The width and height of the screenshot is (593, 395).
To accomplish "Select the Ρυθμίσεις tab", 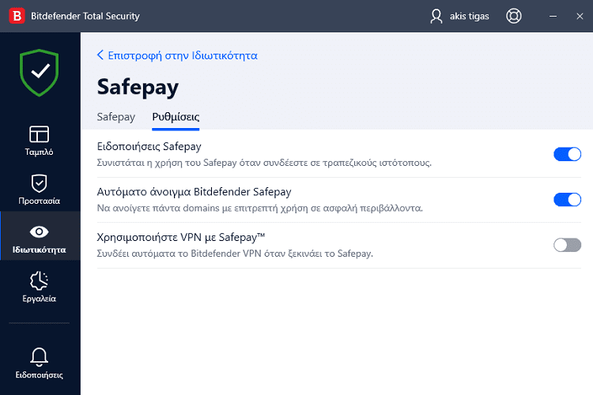I will [x=176, y=117].
